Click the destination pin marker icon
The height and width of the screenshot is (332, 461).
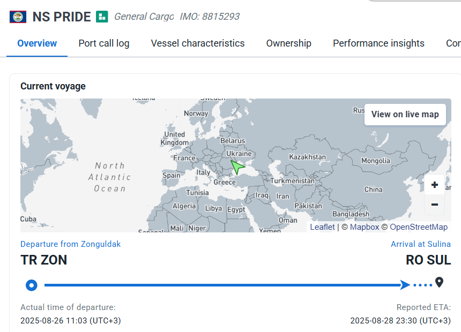(440, 282)
